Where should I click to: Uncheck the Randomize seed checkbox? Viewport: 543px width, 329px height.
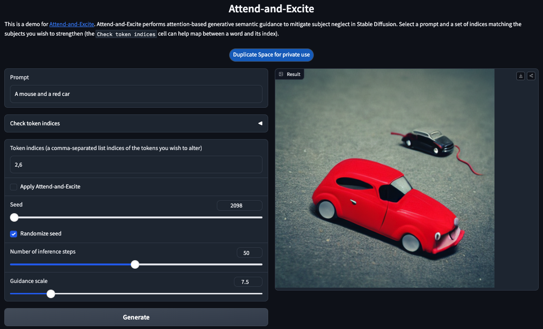click(x=14, y=234)
